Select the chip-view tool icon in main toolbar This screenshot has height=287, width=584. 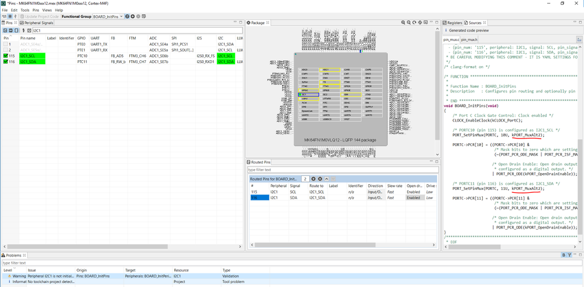(10, 16)
